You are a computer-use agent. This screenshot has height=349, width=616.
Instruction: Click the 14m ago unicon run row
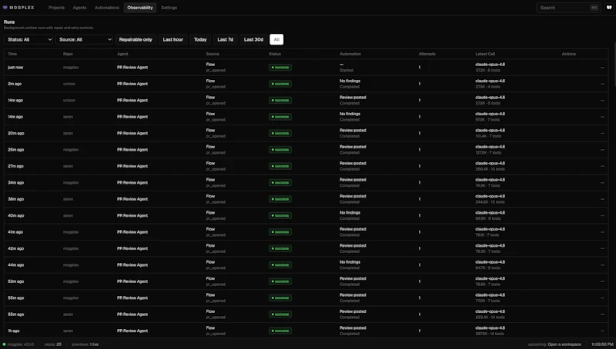point(306,101)
